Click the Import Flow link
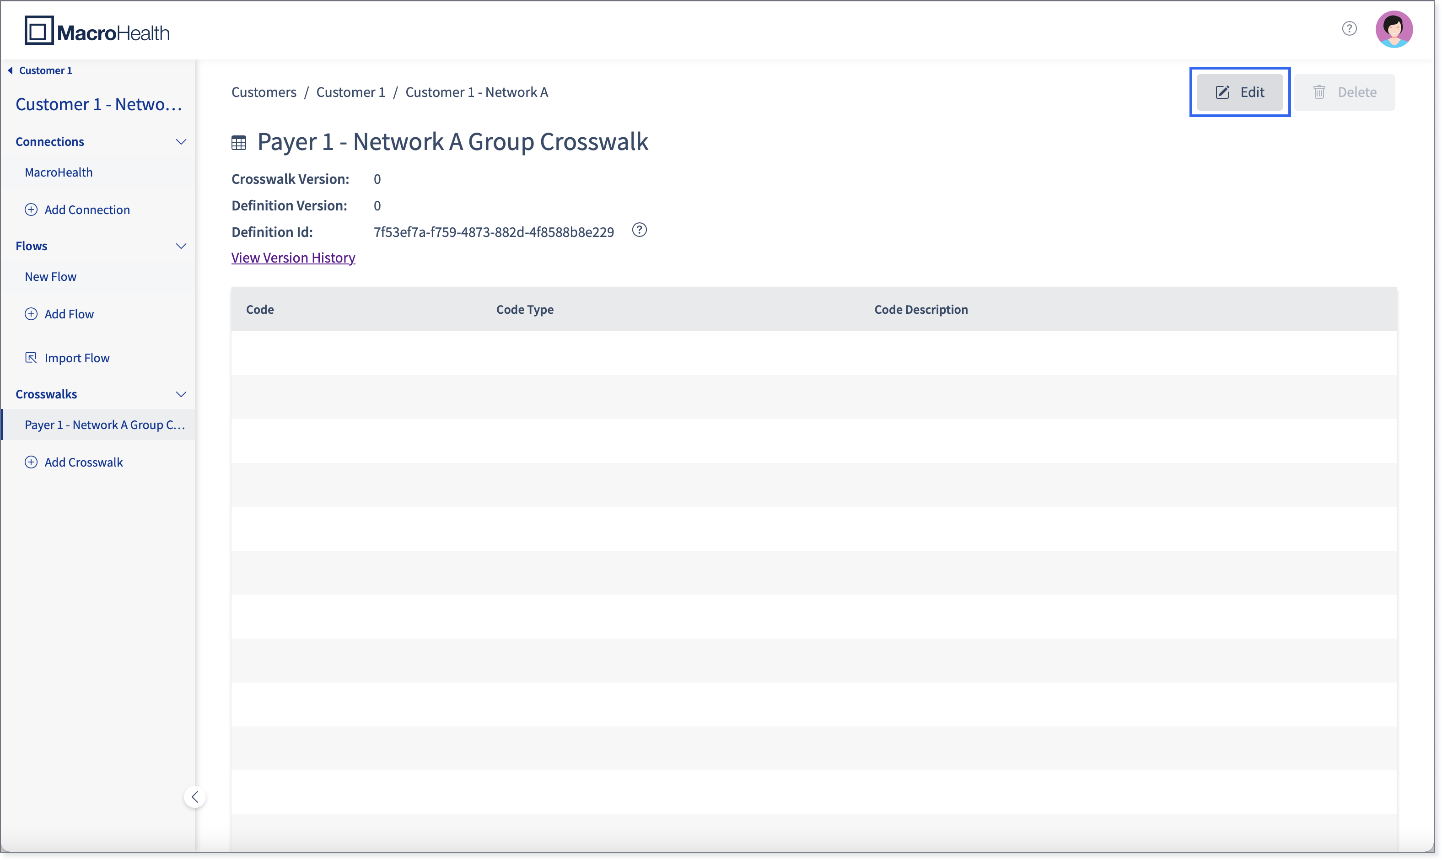This screenshot has width=1442, height=860. click(x=77, y=358)
